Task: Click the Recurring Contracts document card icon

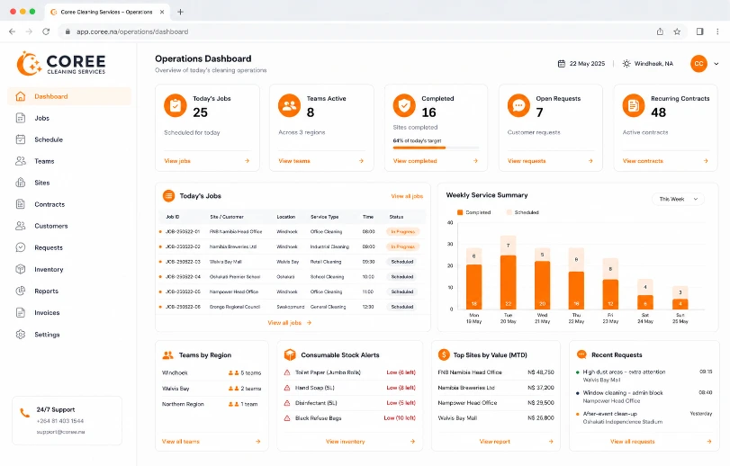Action: point(634,105)
